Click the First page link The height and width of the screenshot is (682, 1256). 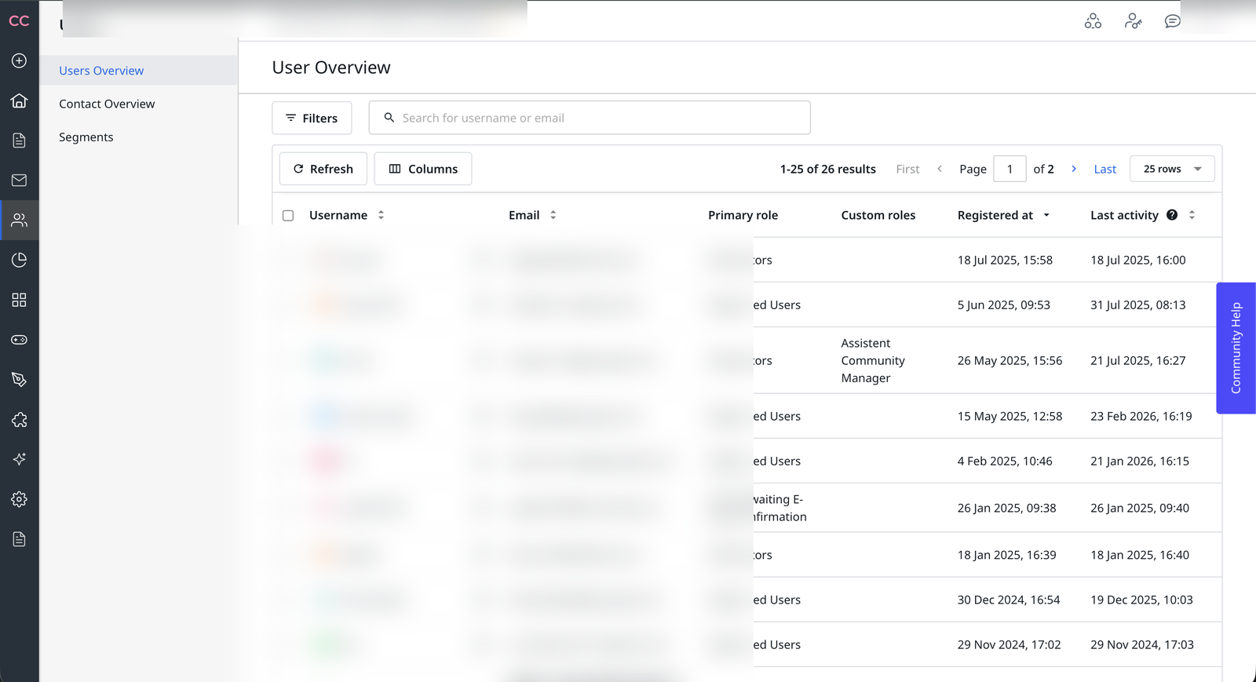click(907, 169)
